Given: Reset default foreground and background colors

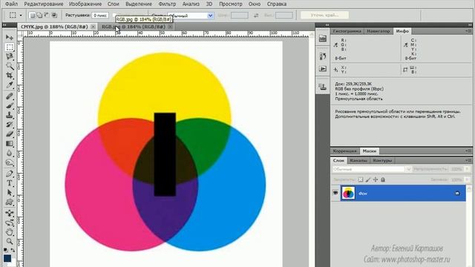Looking at the screenshot, I should coord(5,250).
